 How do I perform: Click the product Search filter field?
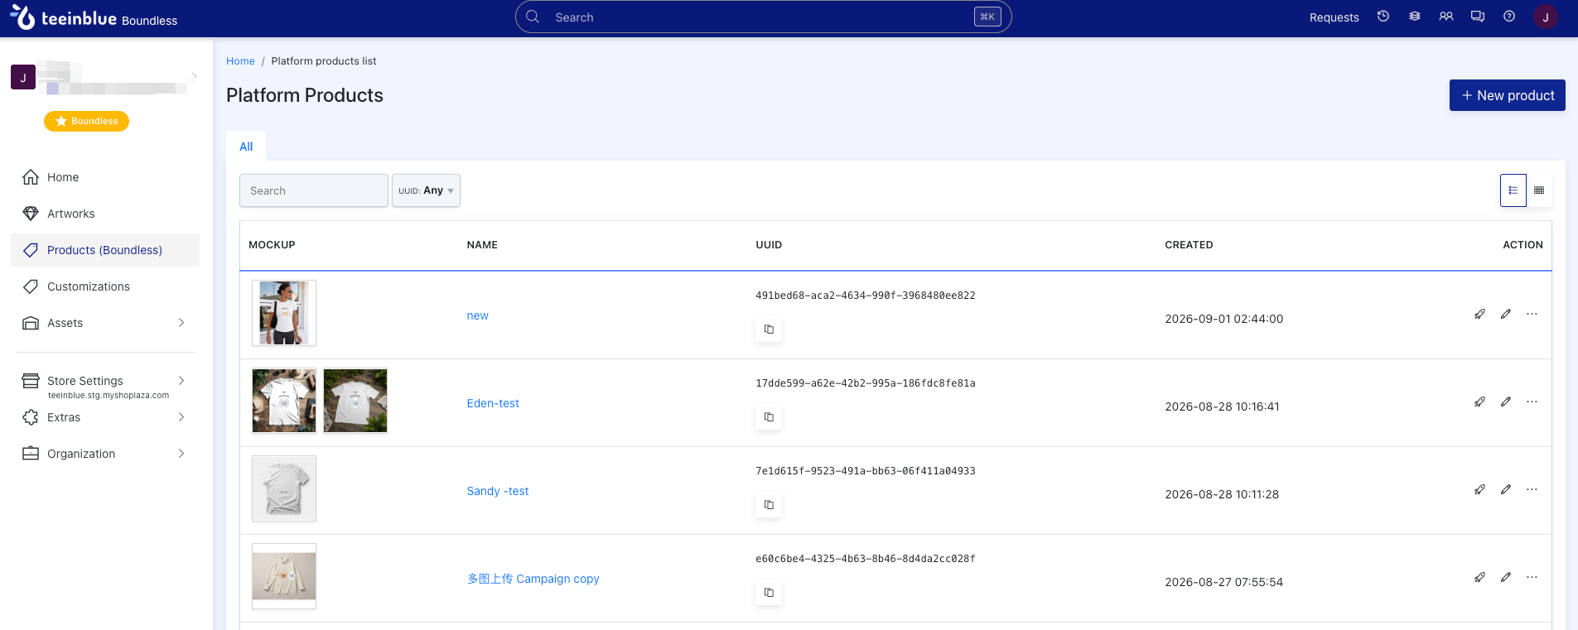[x=314, y=190]
